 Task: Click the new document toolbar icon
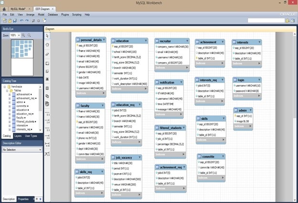pos(44,21)
